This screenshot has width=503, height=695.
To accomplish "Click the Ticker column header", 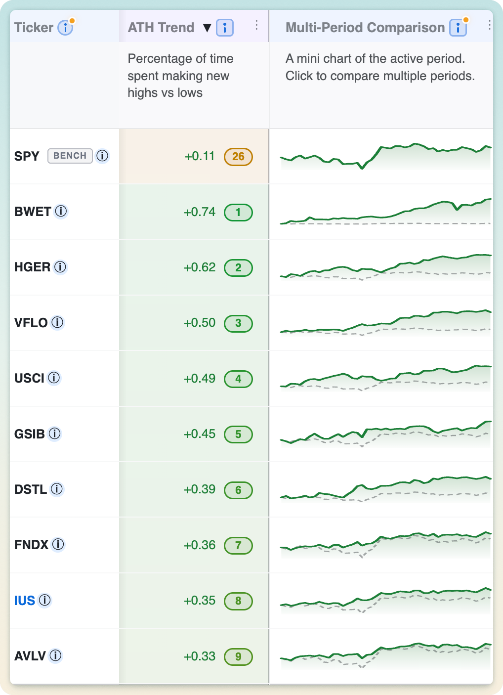I will [34, 27].
